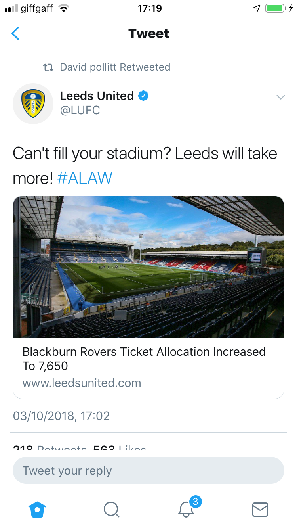The image size is (297, 529).
Task: Expand tweet options chevron menu
Action: tap(281, 97)
